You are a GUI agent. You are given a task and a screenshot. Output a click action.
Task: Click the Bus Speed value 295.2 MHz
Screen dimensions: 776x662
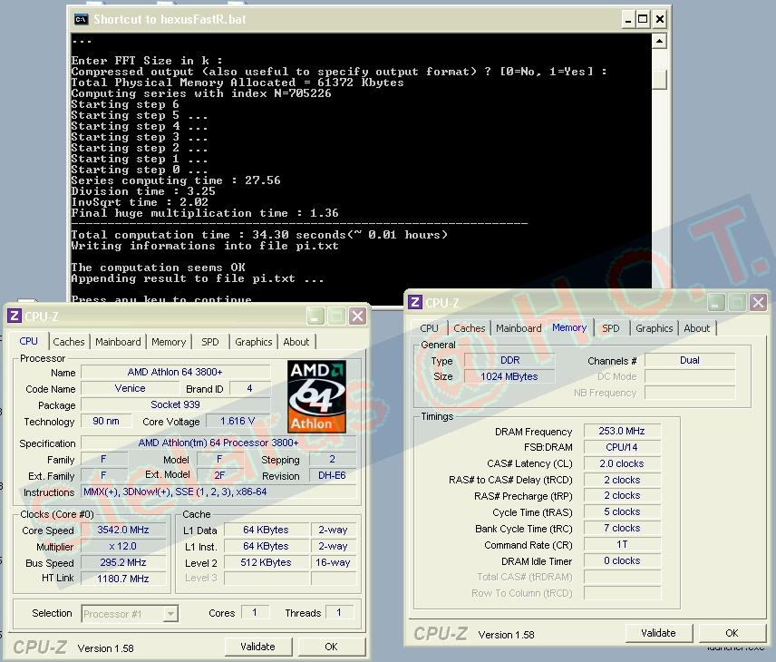[x=123, y=562]
